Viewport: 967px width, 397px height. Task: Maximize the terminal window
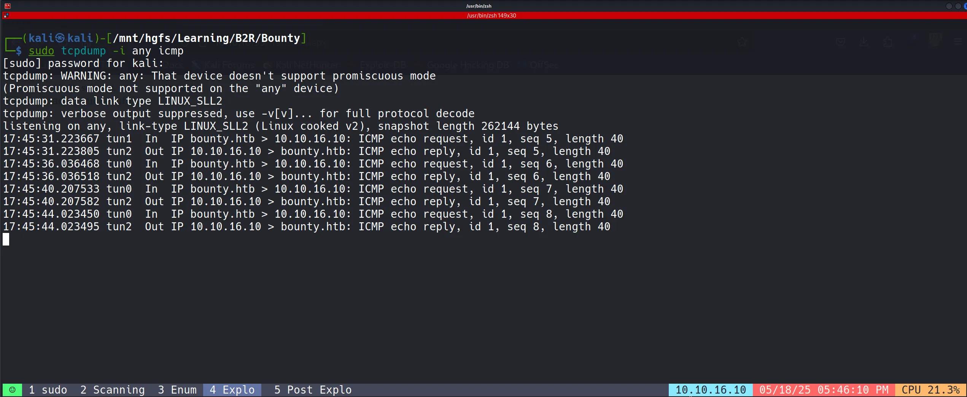coord(958,6)
